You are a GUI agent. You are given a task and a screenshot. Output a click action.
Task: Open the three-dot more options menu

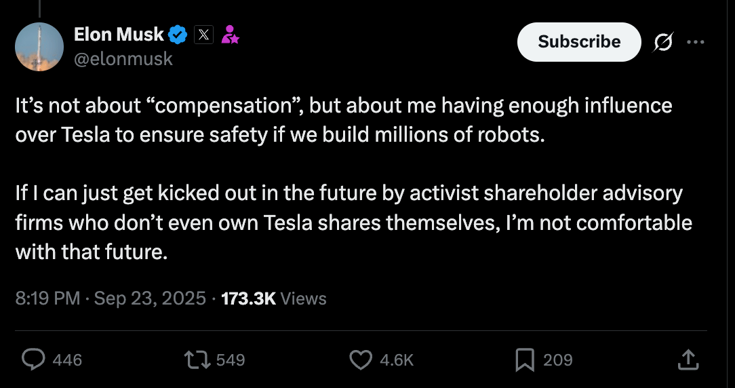click(695, 42)
